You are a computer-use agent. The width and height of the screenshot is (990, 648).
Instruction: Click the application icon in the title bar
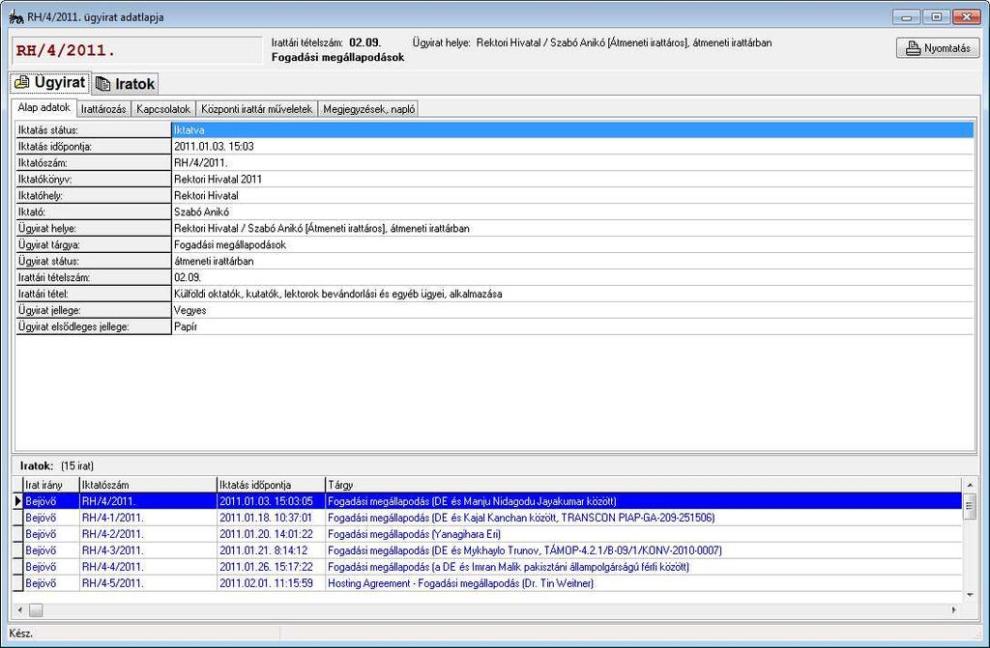pos(15,17)
